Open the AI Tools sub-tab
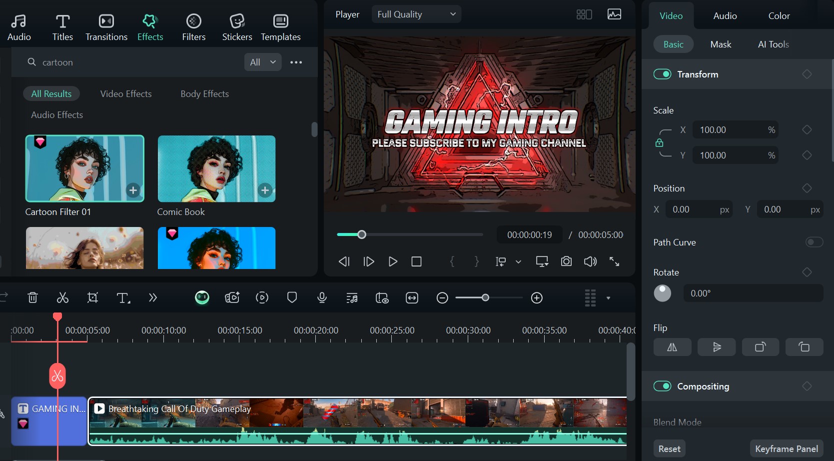 click(x=774, y=44)
